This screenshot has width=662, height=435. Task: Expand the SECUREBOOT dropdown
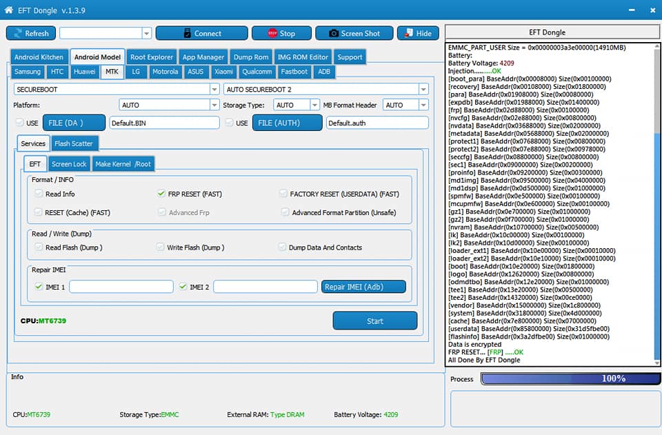click(214, 90)
